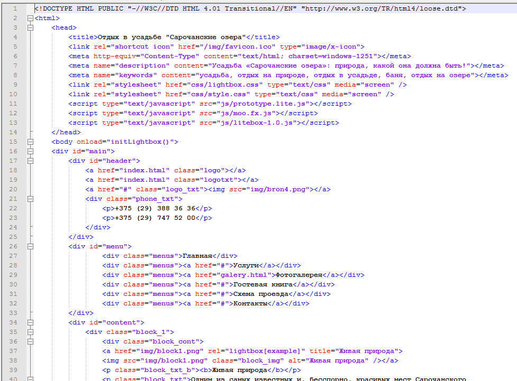
Task: Place cursor in the !DOCTYPE HTML PUBLIC text
Action: coord(81,8)
